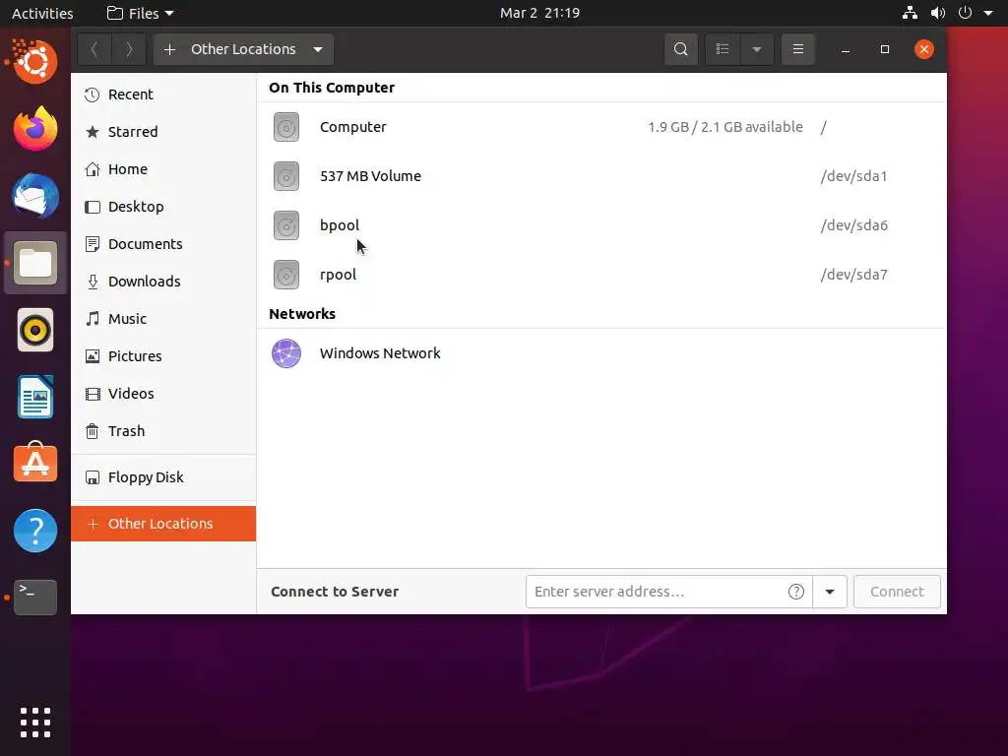Open Videos folder in sidebar
The height and width of the screenshot is (756, 1008).
(x=163, y=393)
